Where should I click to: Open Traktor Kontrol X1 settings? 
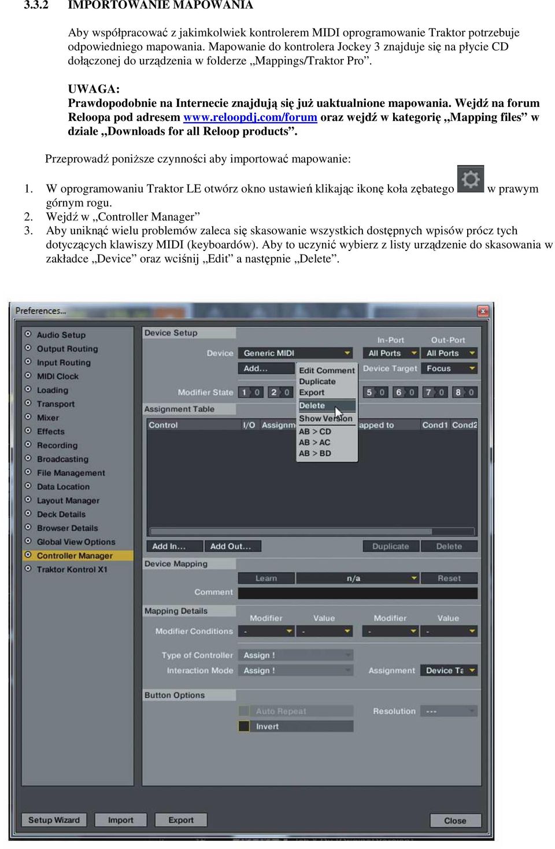pyautogui.click(x=72, y=570)
